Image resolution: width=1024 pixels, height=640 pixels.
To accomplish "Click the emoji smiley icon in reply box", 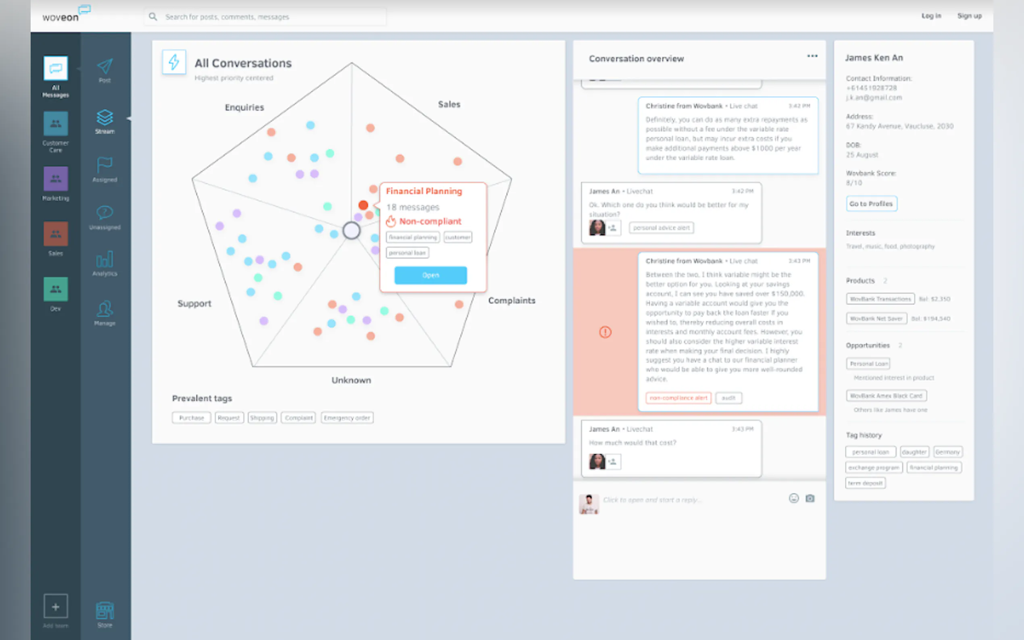I will 794,499.
